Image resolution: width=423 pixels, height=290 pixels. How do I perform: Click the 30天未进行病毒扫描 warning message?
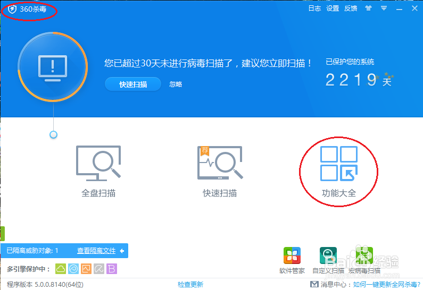pos(208,63)
